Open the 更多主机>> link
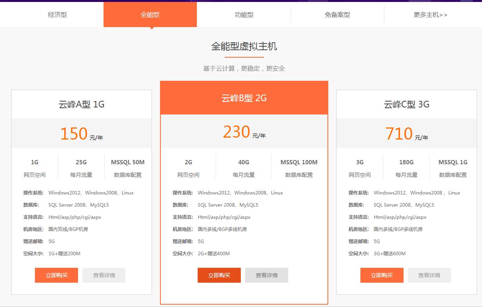The height and width of the screenshot is (307, 482). click(430, 15)
